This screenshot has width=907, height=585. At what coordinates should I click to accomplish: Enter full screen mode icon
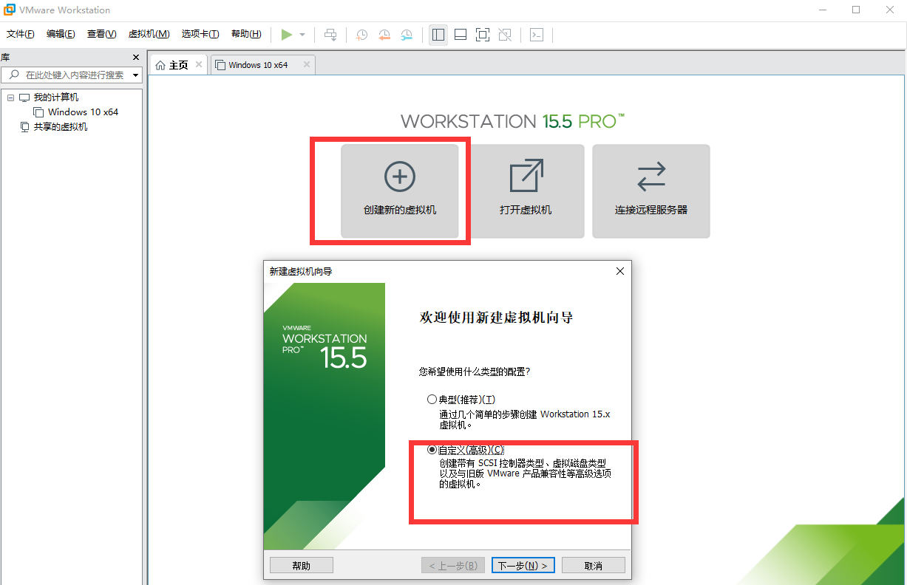[483, 35]
